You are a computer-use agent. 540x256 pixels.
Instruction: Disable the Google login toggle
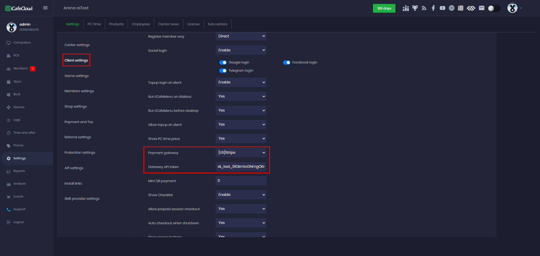[223, 62]
